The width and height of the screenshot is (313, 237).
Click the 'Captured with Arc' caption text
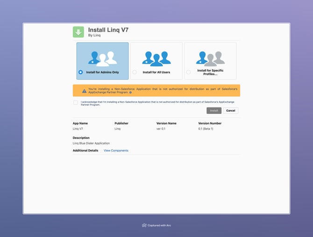click(x=159, y=225)
